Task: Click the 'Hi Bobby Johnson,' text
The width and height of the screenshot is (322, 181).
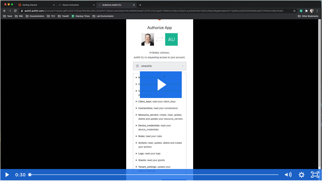Action: click(160, 53)
